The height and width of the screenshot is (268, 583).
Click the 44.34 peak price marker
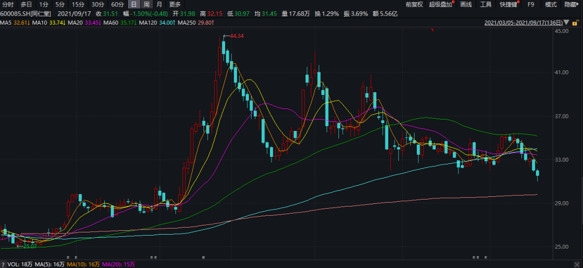(x=236, y=36)
